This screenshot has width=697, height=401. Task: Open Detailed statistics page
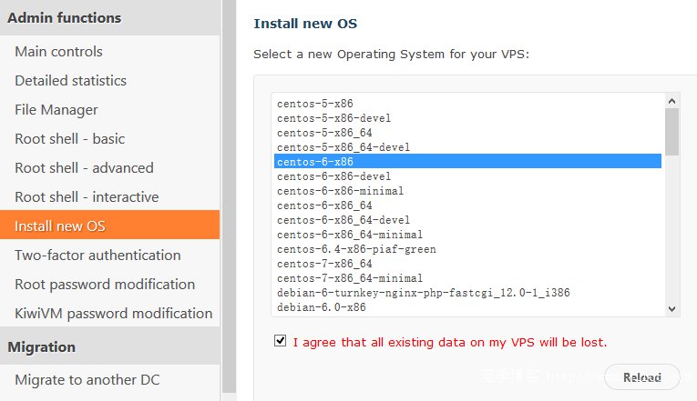coord(110,81)
